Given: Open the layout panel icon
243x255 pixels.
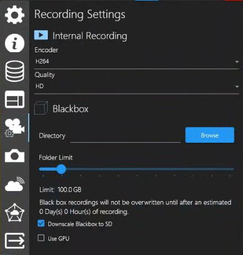Looking at the screenshot, I should [x=15, y=99].
